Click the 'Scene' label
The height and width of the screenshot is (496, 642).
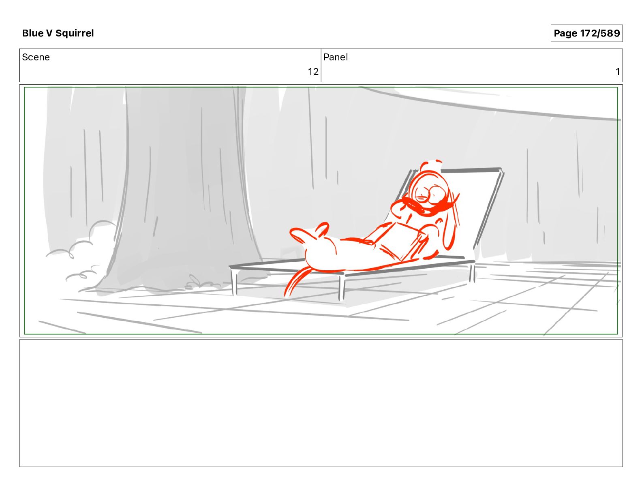click(36, 57)
